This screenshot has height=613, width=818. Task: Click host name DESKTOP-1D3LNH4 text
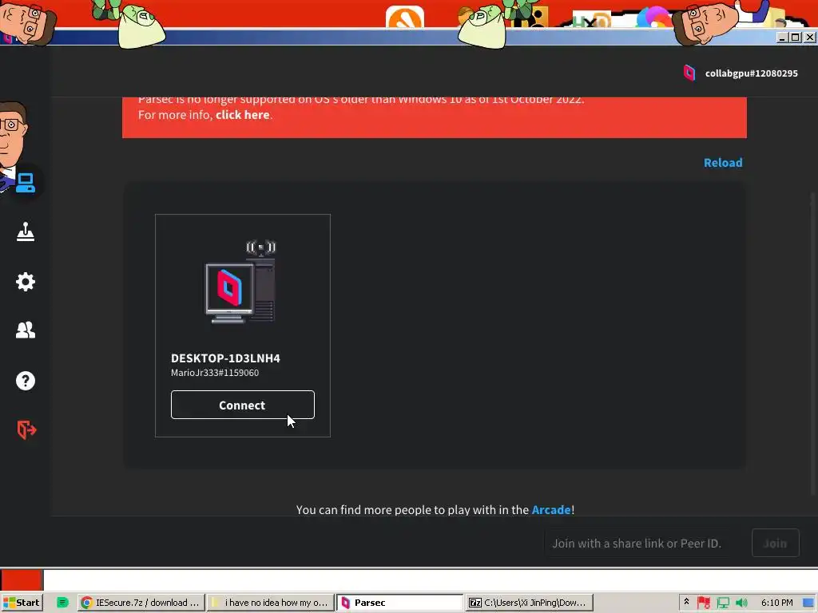tap(225, 358)
